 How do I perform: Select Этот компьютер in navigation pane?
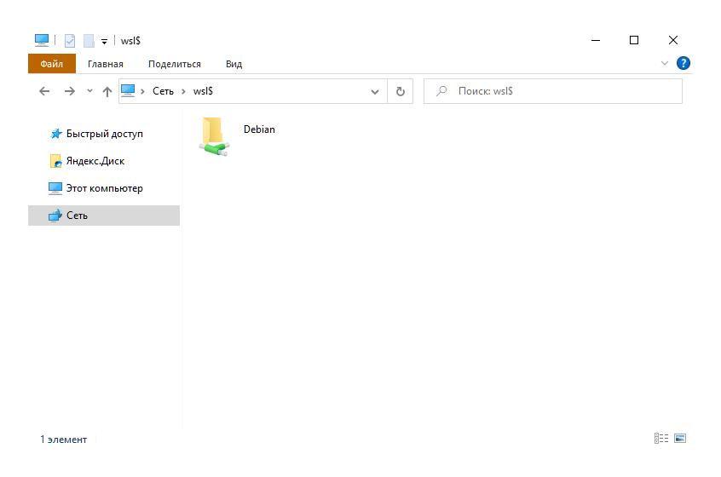point(104,188)
